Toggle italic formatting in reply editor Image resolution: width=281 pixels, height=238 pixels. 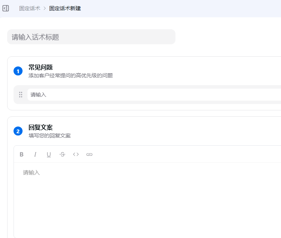[x=35, y=154]
